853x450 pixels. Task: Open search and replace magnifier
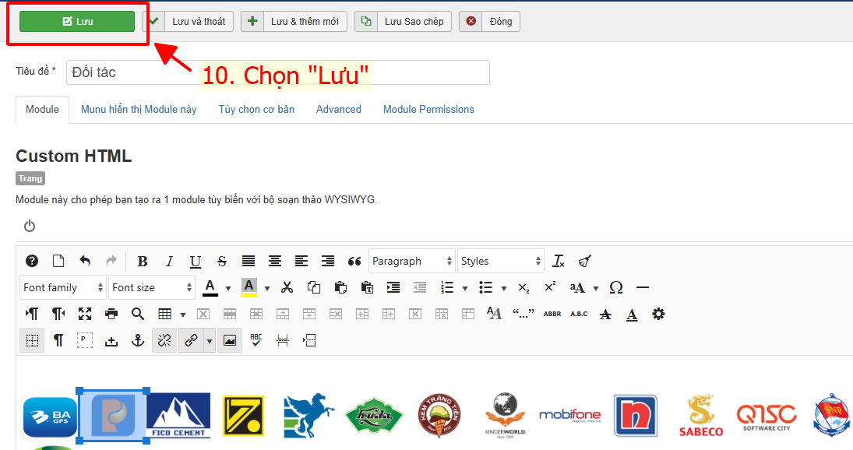[138, 314]
